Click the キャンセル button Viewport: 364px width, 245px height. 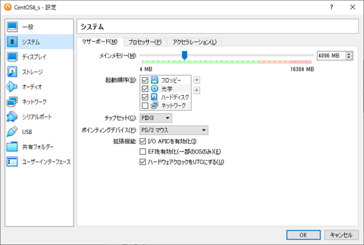click(342, 235)
